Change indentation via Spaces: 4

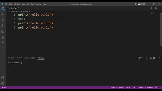tap(121, 87)
